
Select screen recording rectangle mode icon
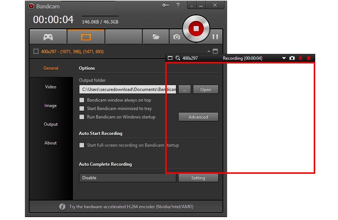coord(86,37)
